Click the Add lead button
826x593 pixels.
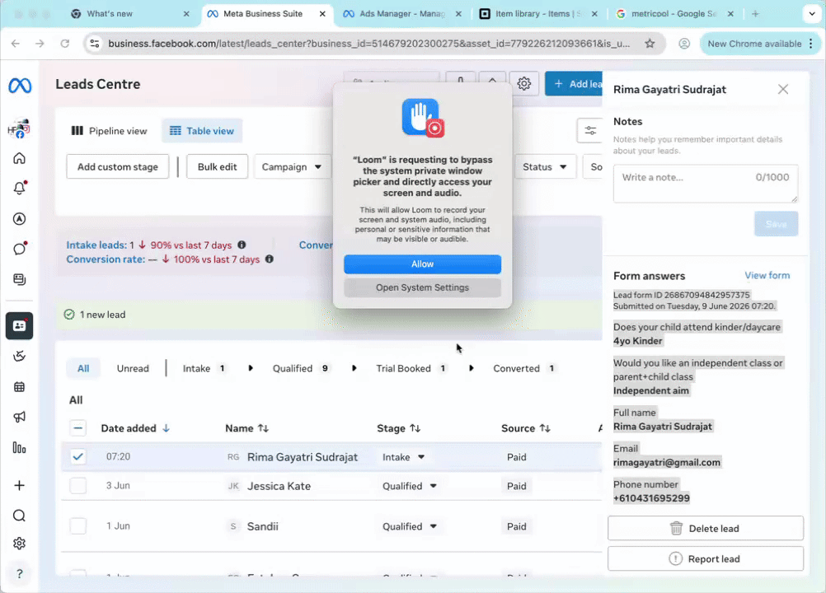[574, 84]
